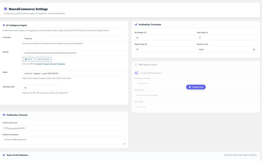The width and height of the screenshot is (262, 161).
Task: Click the Additional Recipients text area
Action: point(64,141)
